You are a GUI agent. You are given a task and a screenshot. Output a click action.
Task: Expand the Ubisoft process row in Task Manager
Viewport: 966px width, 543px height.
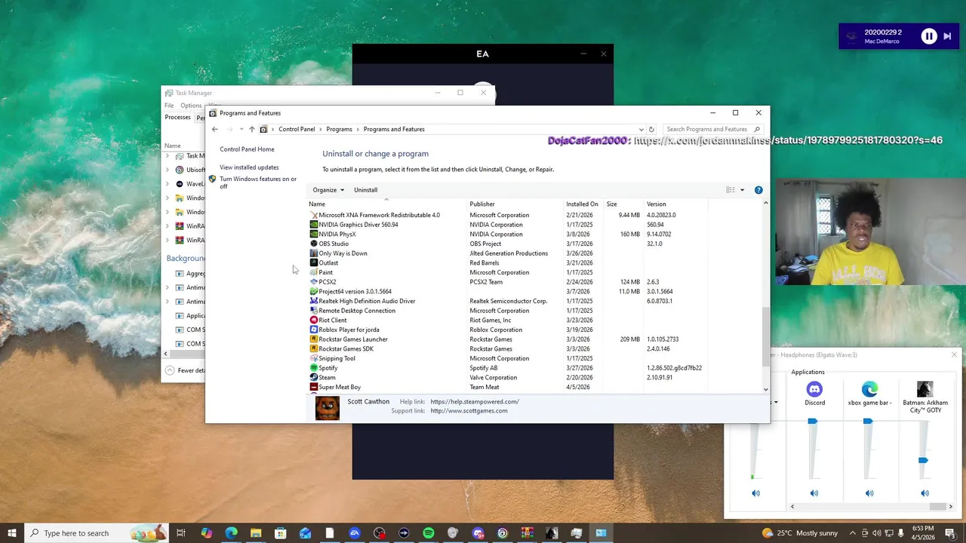168,170
